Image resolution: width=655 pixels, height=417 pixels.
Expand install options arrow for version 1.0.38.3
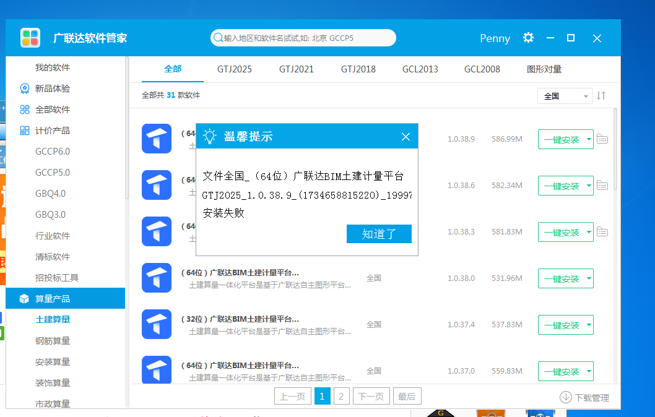click(x=589, y=231)
